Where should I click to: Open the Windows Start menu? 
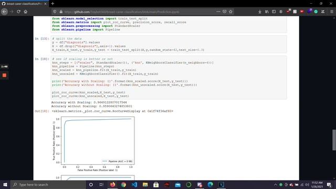[5, 185]
